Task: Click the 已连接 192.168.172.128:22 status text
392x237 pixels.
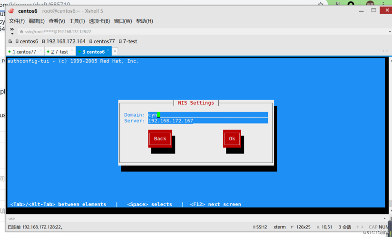Action: [35, 227]
